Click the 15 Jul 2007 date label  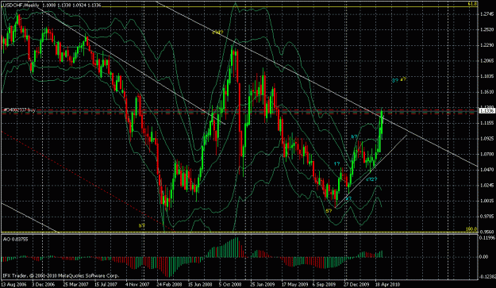coord(106,284)
